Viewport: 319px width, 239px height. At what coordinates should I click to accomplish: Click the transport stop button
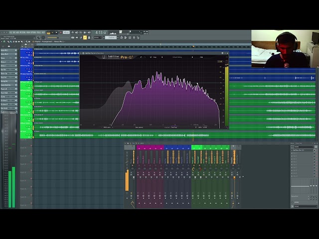[x=56, y=32]
